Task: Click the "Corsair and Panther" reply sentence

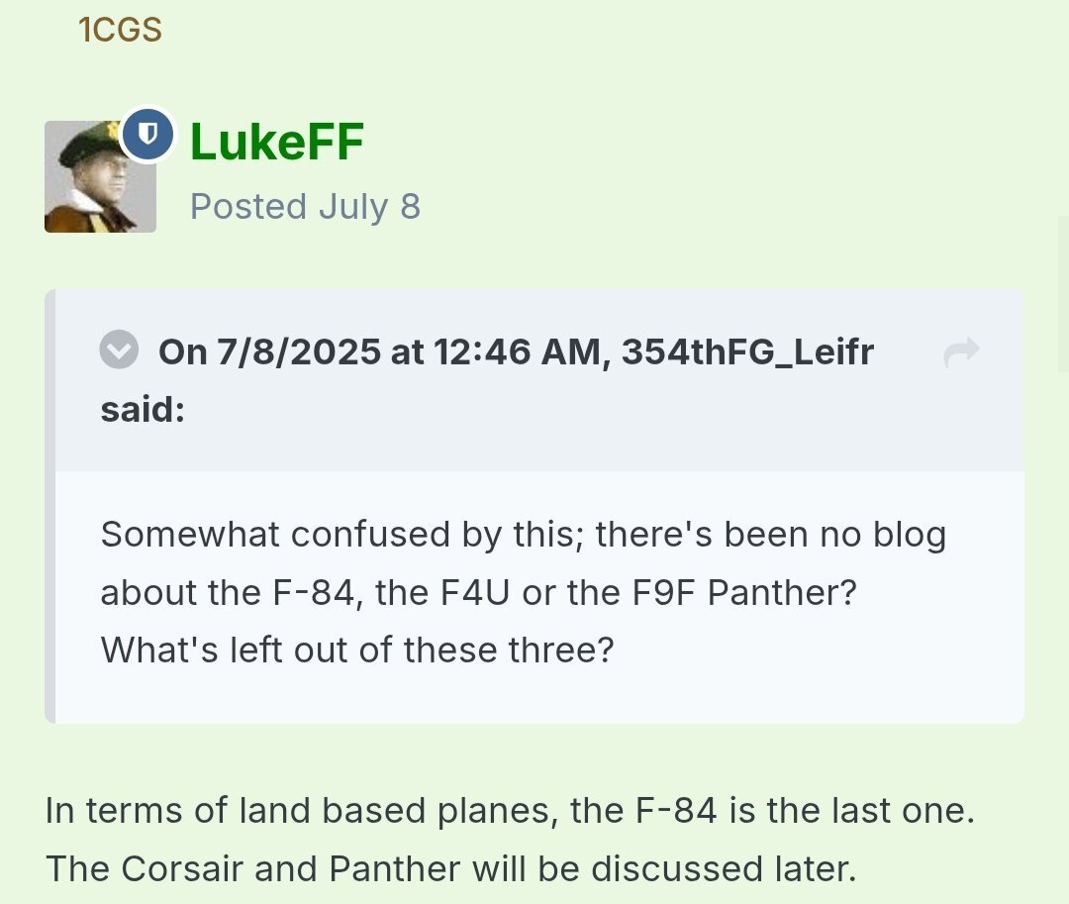Action: [448, 868]
